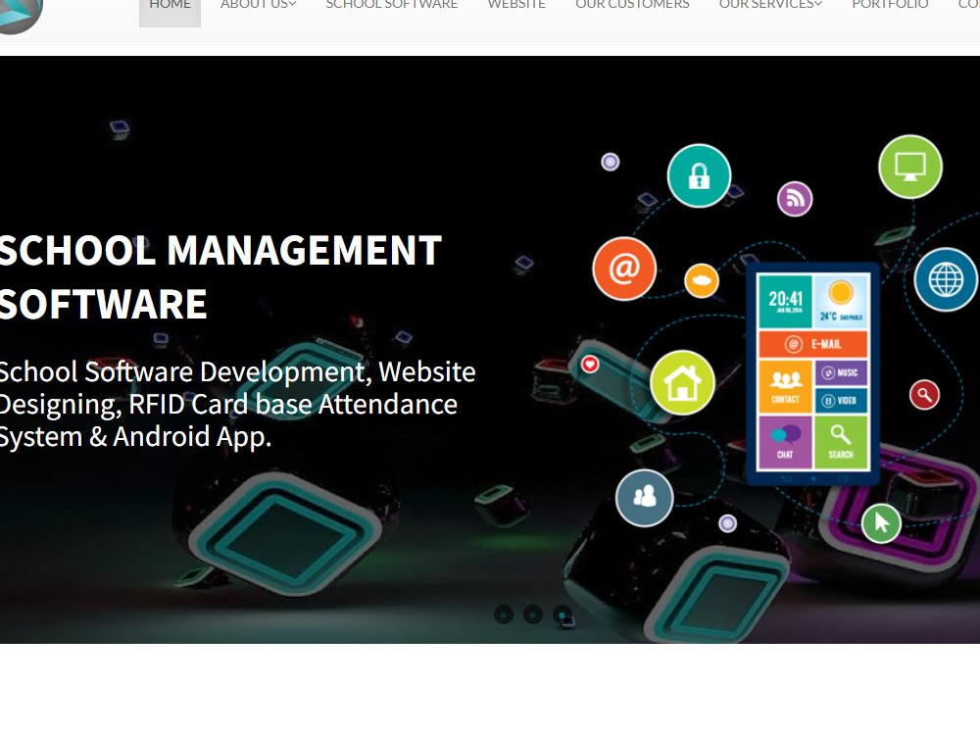Image resolution: width=980 pixels, height=735 pixels.
Task: Click the CONTACT tile on tablet
Action: [x=785, y=385]
